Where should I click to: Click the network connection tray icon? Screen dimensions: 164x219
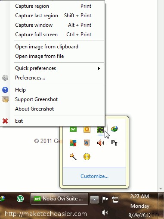pos(115,200)
